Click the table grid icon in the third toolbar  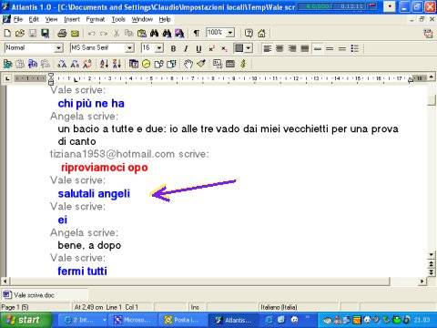click(x=230, y=64)
